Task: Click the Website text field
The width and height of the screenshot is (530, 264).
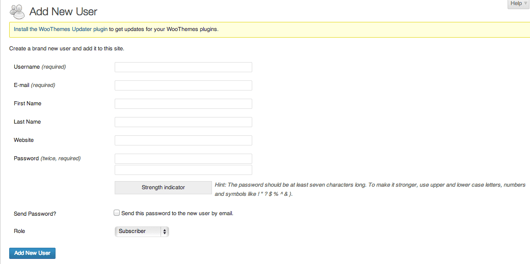Action: coord(183,140)
